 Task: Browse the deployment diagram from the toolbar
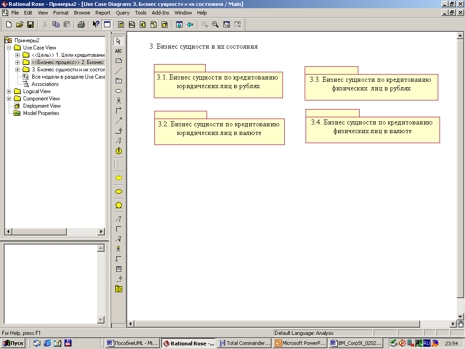[164, 25]
